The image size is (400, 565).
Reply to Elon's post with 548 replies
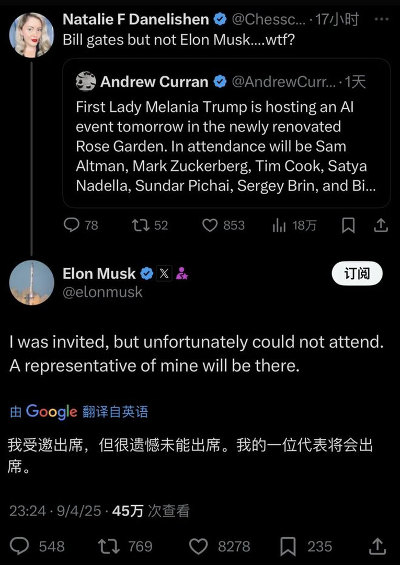tap(37, 546)
